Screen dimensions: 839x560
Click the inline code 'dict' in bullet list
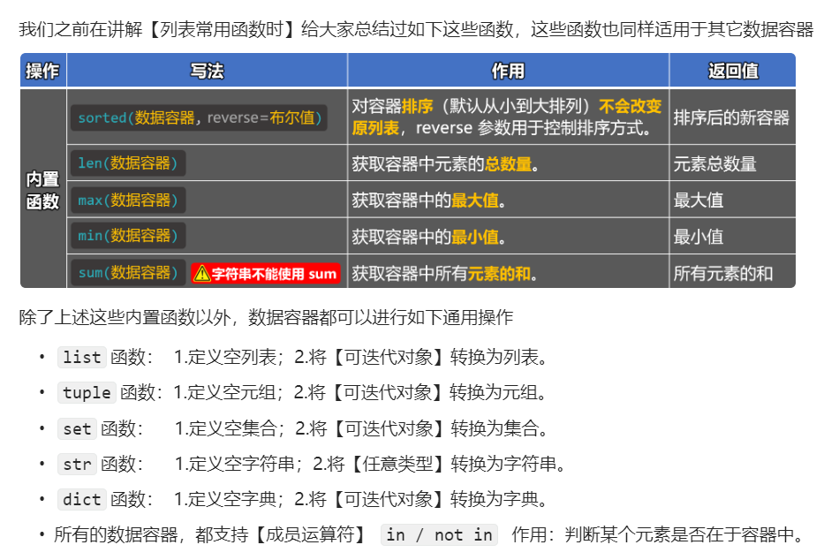[82, 499]
